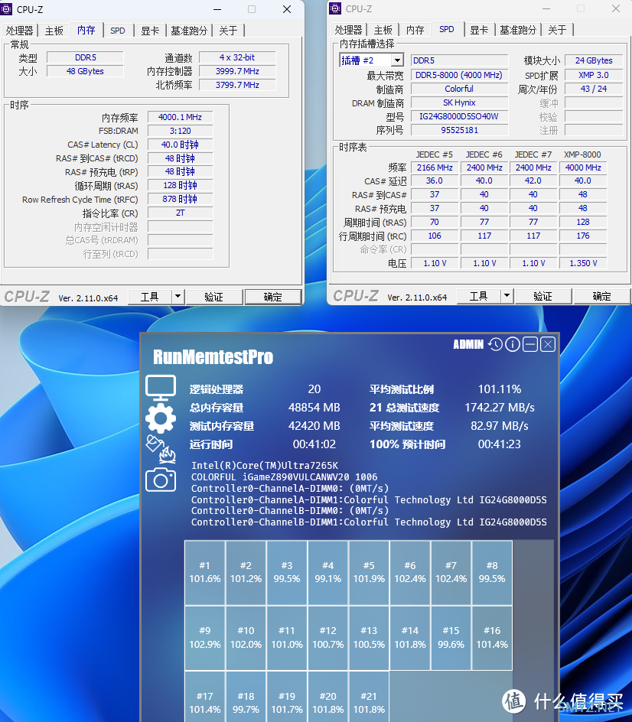This screenshot has width=632, height=722.
Task: Open 显卡 tab in right CPU-Z window
Action: [479, 30]
